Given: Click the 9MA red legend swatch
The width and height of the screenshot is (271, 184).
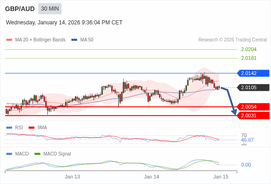Looking at the screenshot, I should (x=31, y=128).
